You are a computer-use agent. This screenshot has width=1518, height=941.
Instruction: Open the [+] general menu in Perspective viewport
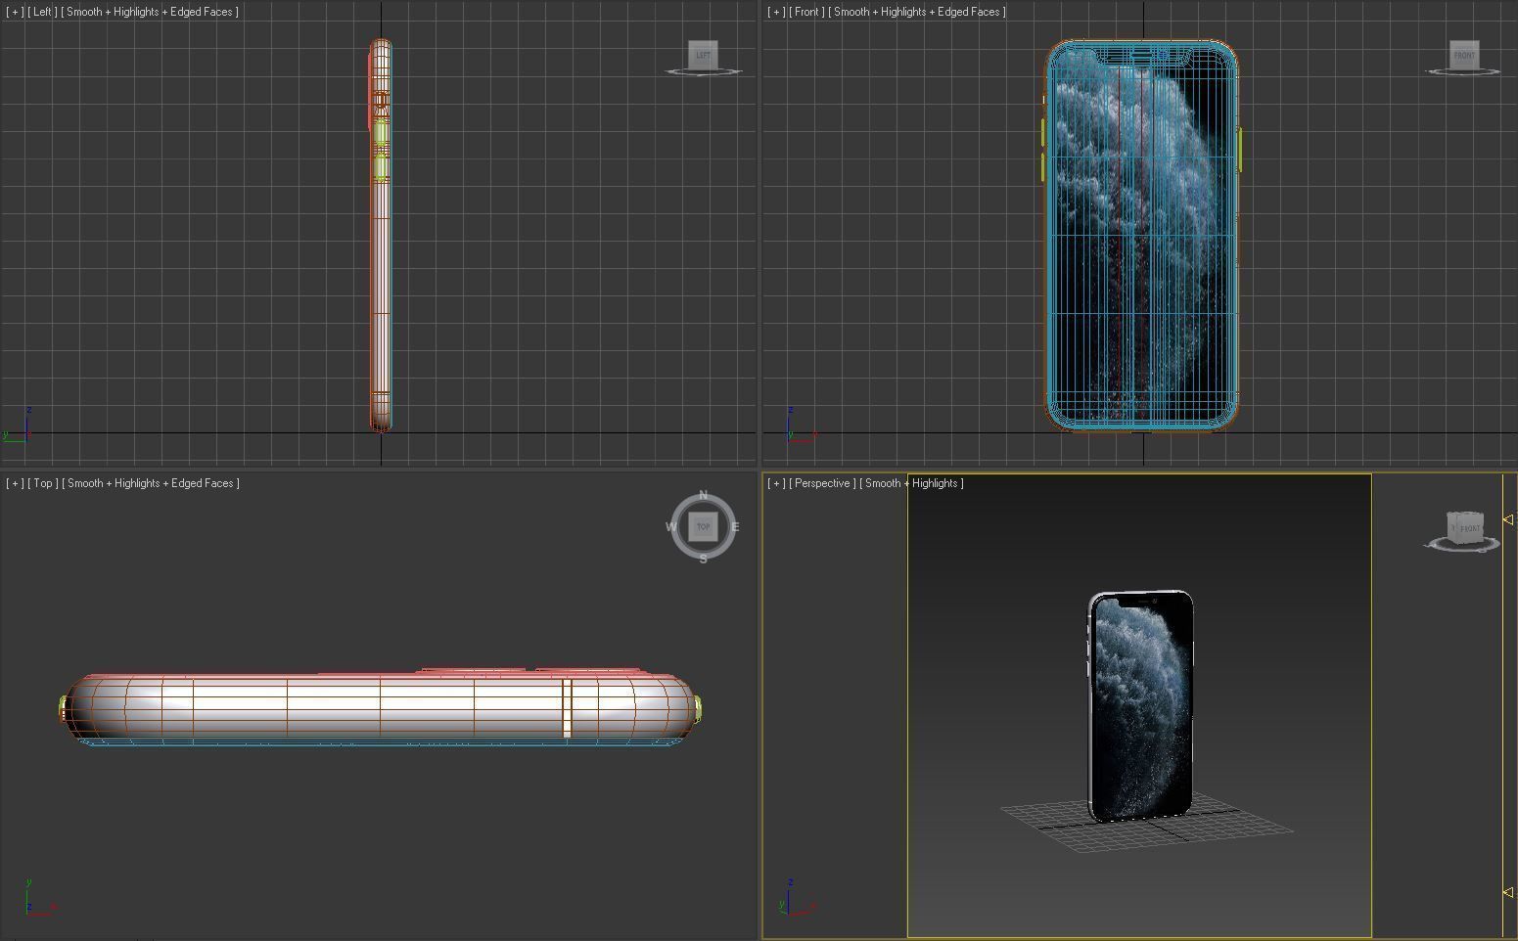[x=776, y=483]
